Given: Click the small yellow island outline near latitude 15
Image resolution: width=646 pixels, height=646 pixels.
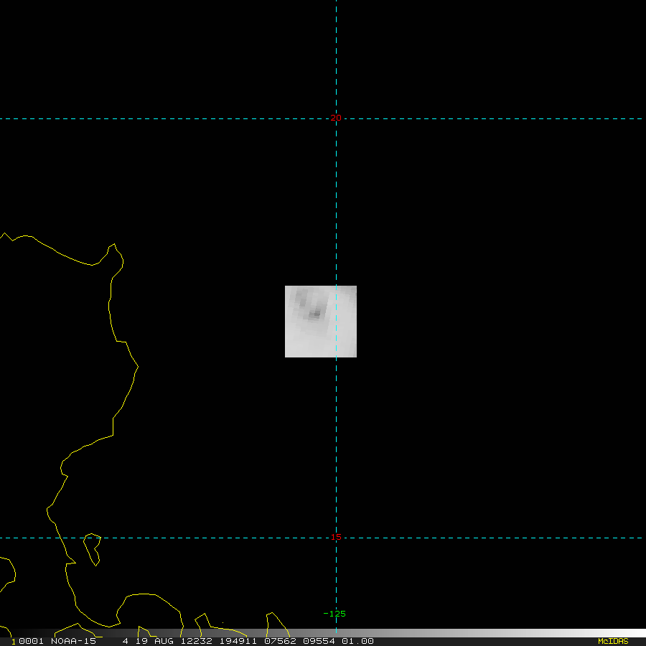Looking at the screenshot, I should [x=92, y=548].
